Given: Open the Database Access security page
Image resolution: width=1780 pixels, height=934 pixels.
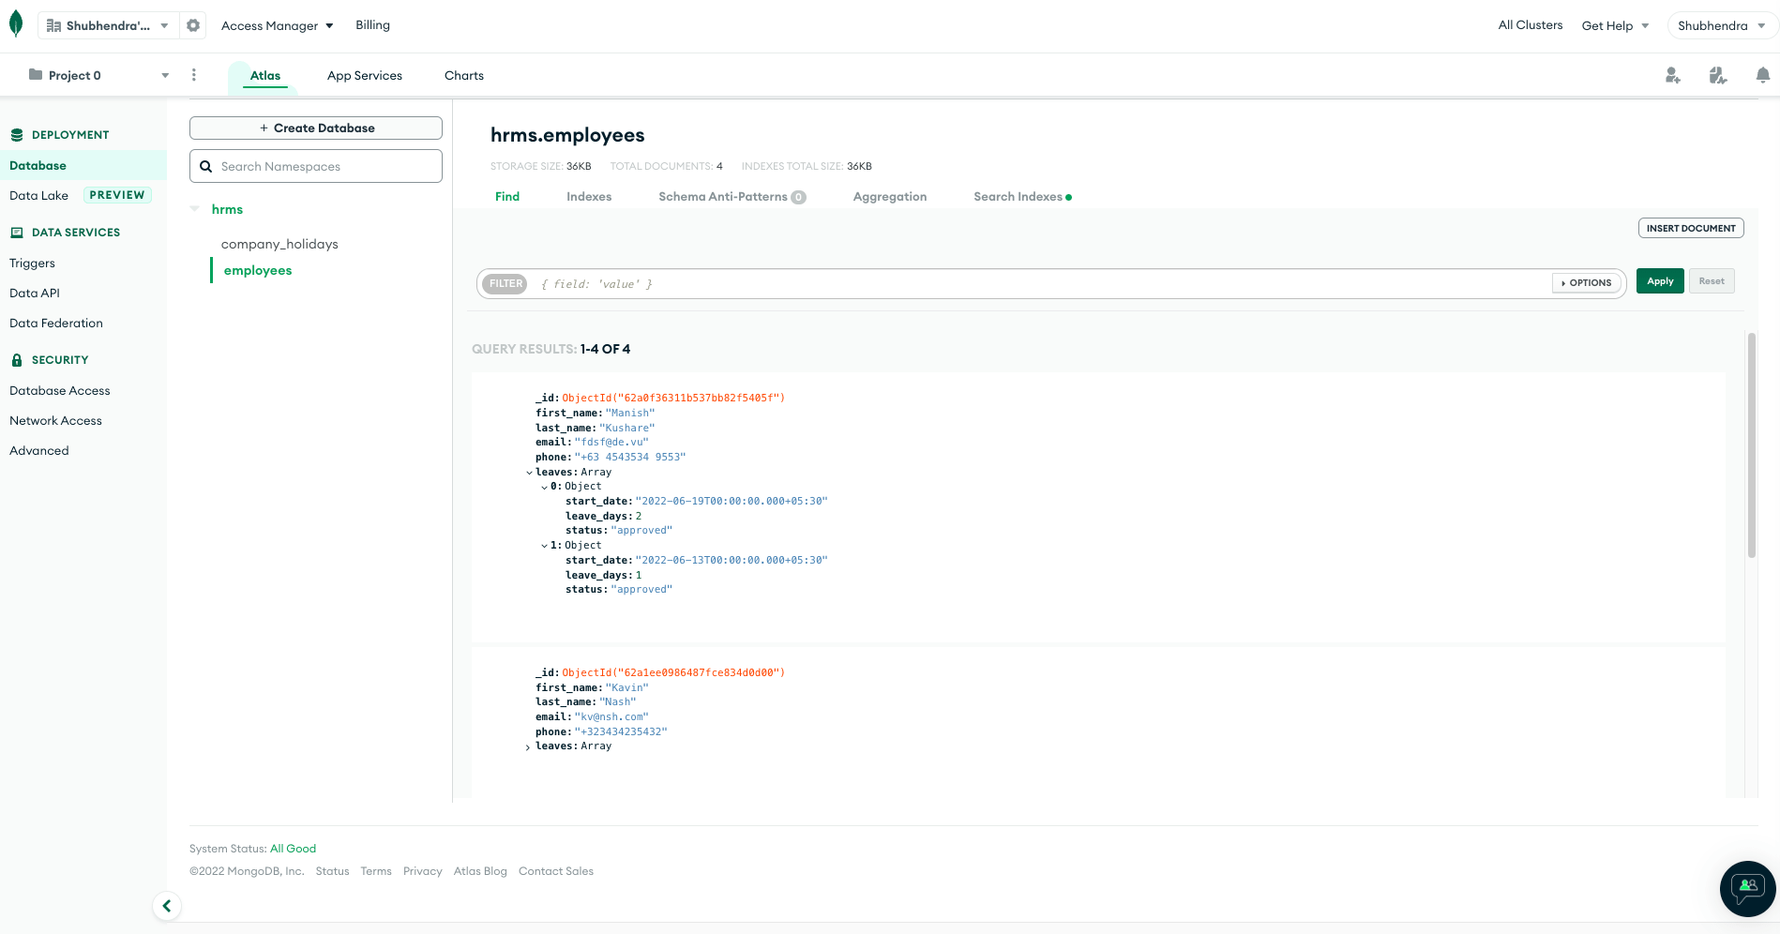Looking at the screenshot, I should click(59, 390).
